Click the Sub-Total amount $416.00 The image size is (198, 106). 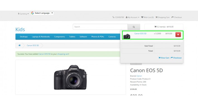(177, 46)
